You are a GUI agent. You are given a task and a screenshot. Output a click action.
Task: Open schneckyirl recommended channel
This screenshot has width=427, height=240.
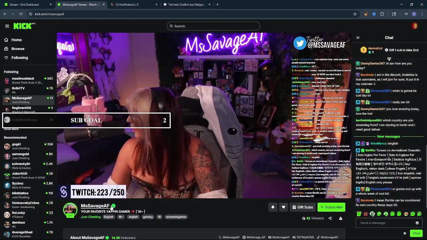coord(28,166)
